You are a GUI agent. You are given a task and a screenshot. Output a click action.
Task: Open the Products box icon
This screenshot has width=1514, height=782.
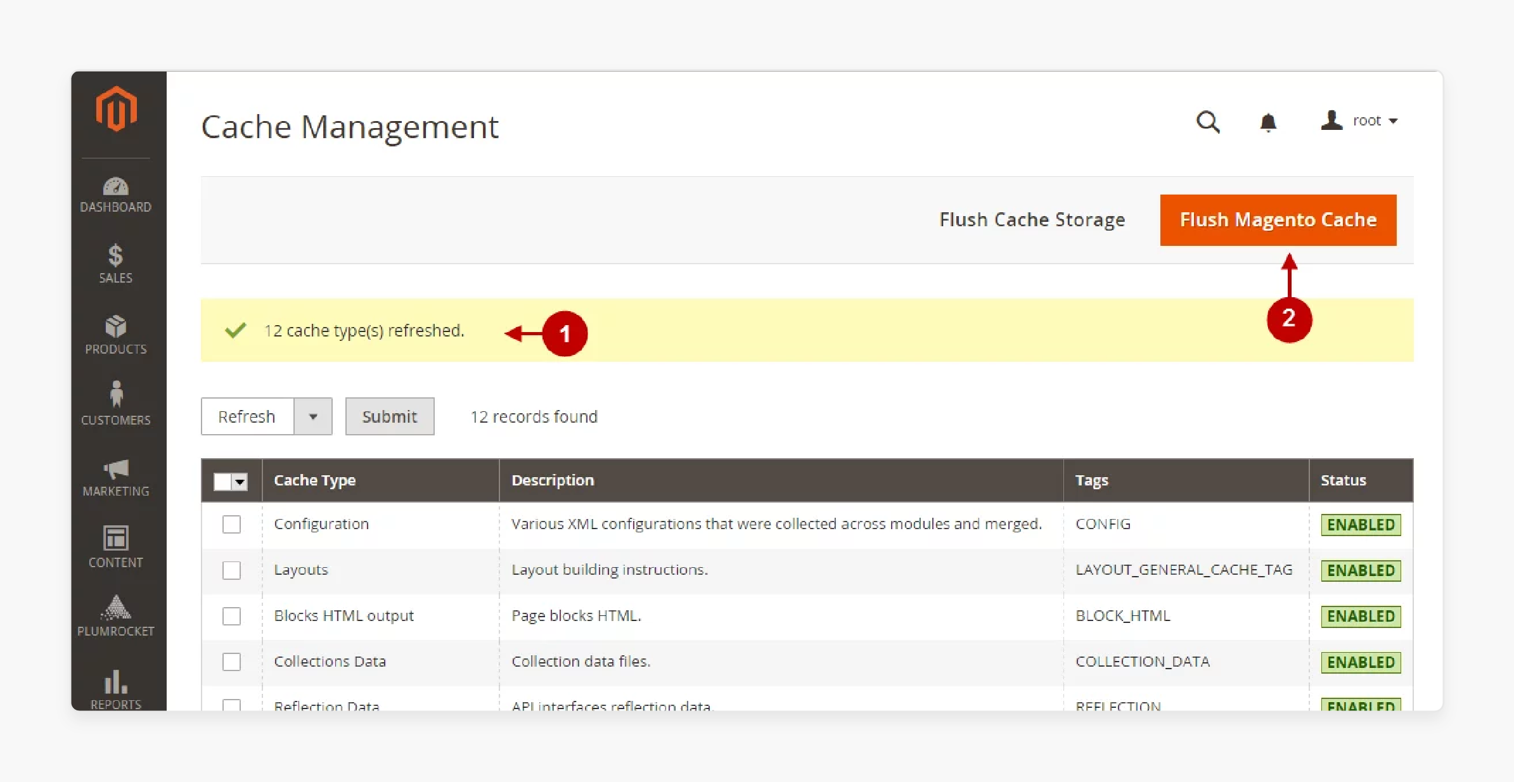point(116,326)
